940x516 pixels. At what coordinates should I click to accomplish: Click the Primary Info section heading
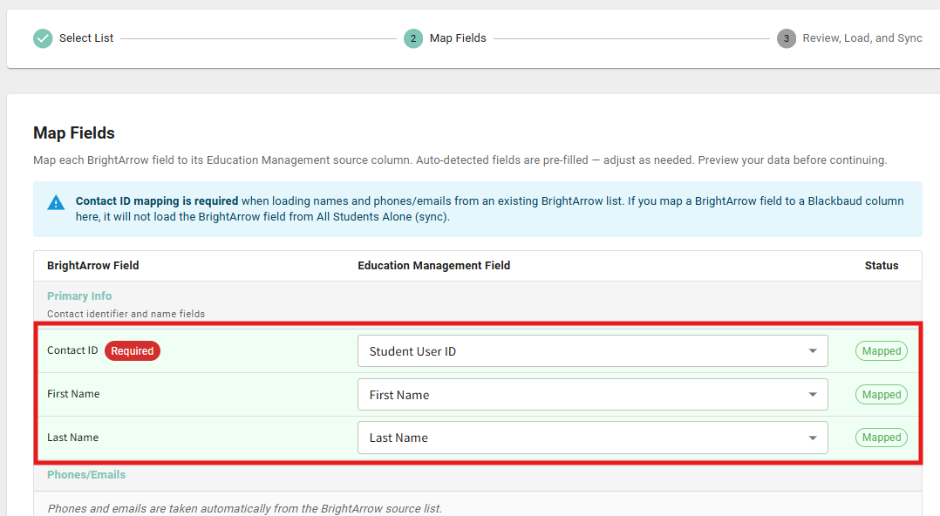click(x=79, y=296)
